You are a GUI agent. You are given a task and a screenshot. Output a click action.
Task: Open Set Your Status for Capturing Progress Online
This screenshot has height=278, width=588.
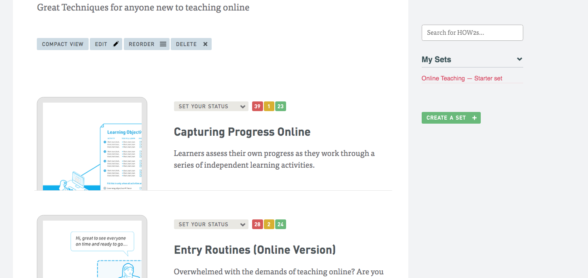[x=211, y=106]
